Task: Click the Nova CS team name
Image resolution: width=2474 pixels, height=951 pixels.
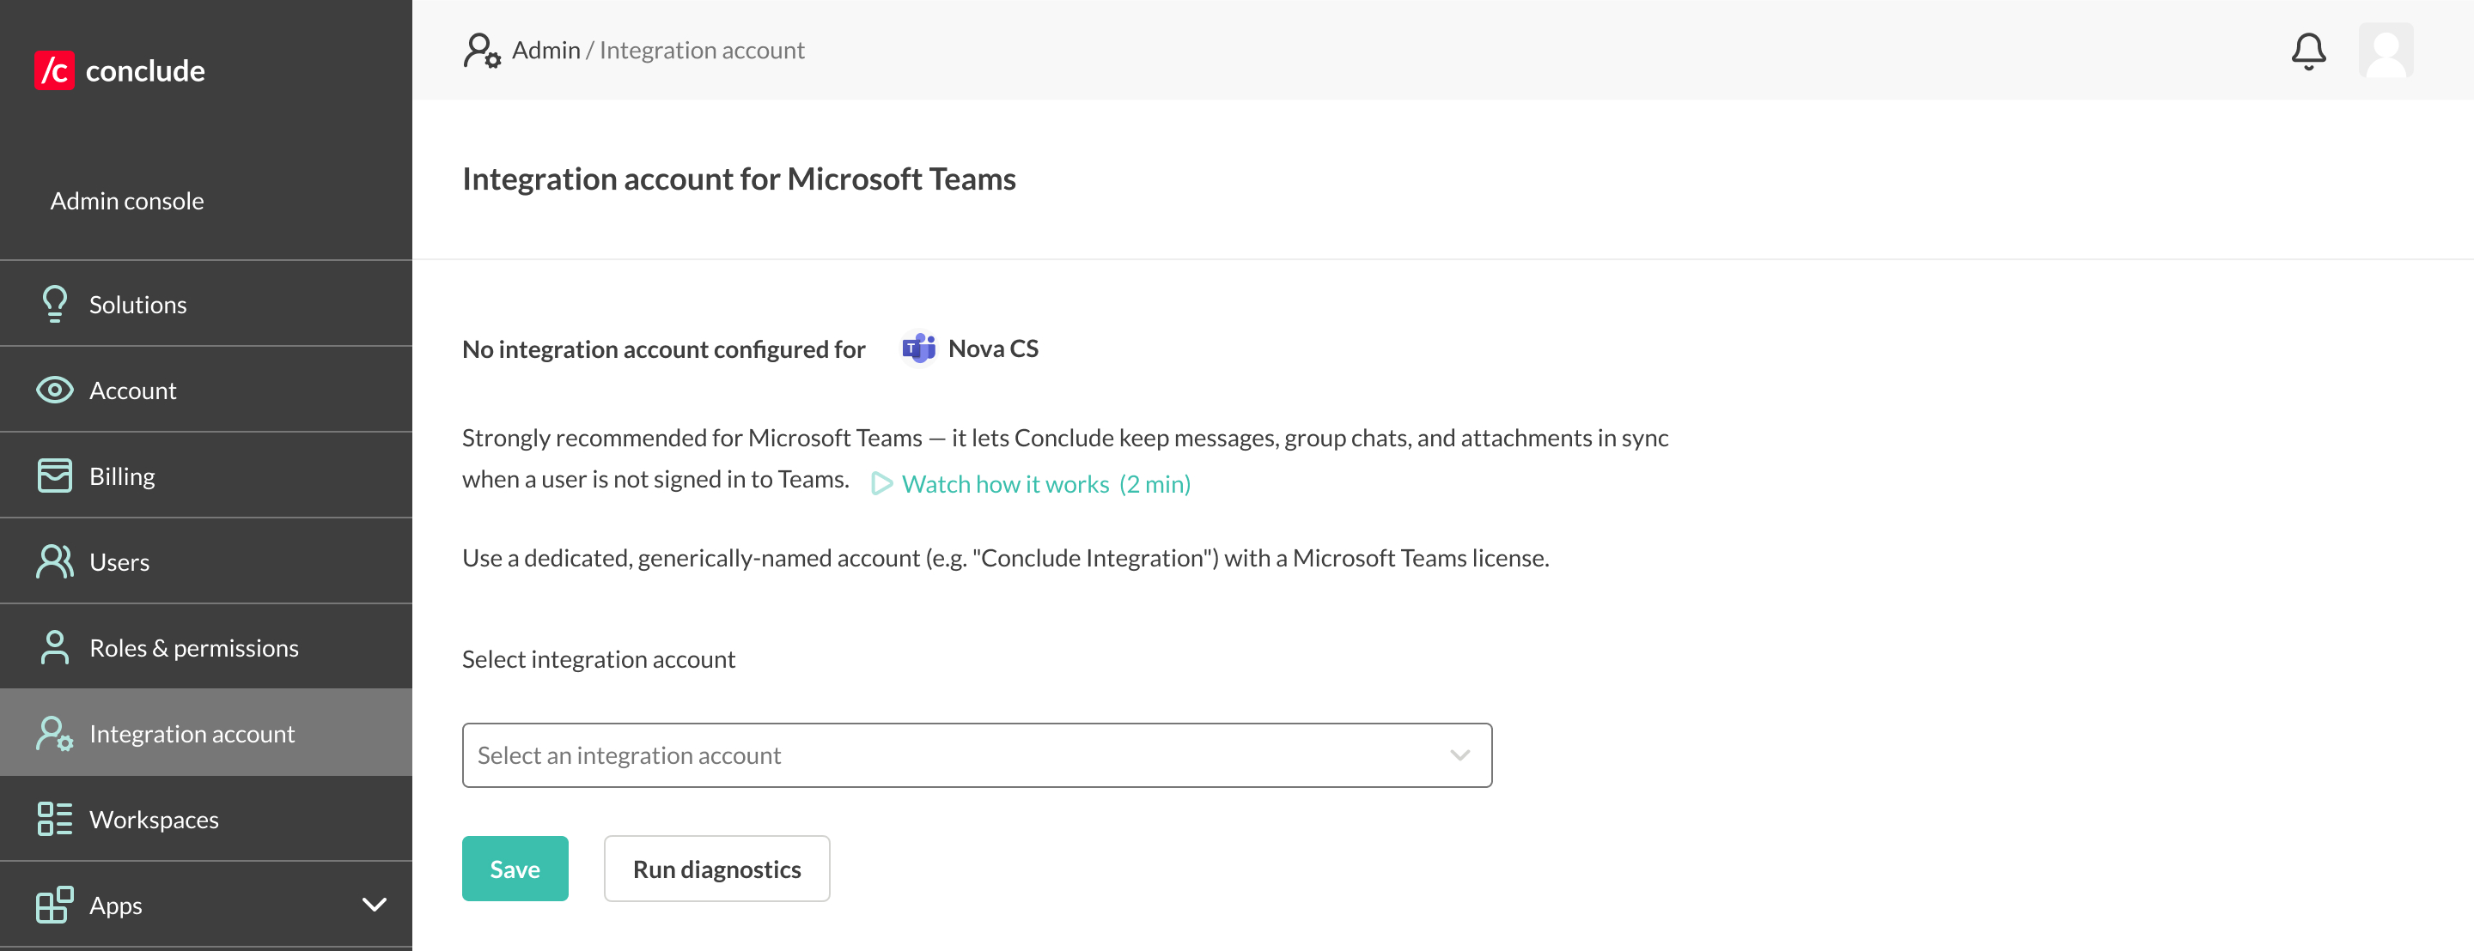Action: tap(993, 348)
